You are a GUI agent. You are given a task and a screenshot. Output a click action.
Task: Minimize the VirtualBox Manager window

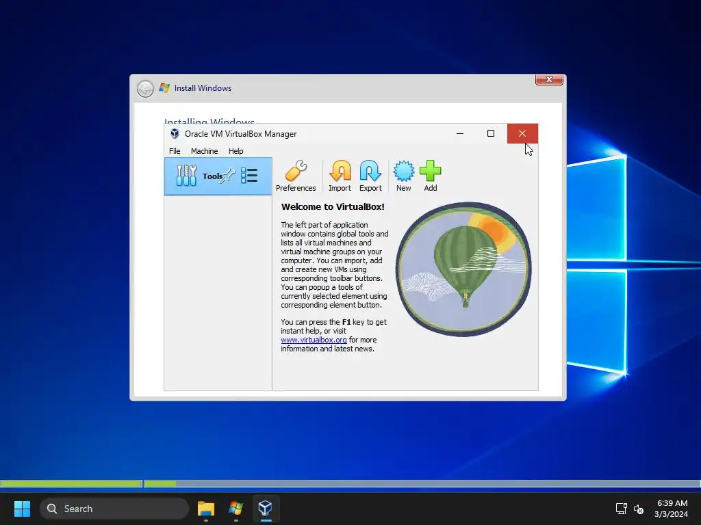pyautogui.click(x=459, y=133)
